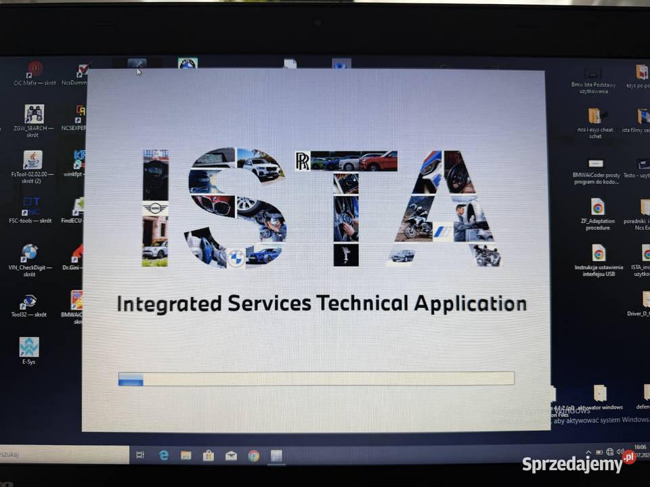Screen dimensions: 650x487
Task: Select the Tool32 shortcut icon
Action: pos(28,301)
